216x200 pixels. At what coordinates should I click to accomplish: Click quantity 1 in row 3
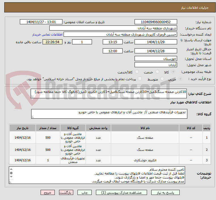click(x=48, y=160)
